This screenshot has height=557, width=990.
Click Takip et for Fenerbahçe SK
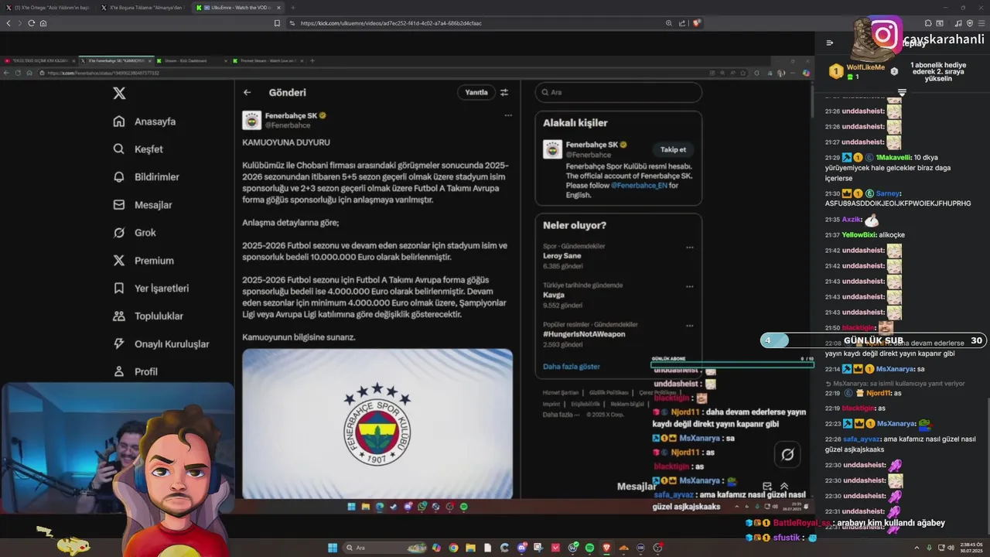[673, 149]
